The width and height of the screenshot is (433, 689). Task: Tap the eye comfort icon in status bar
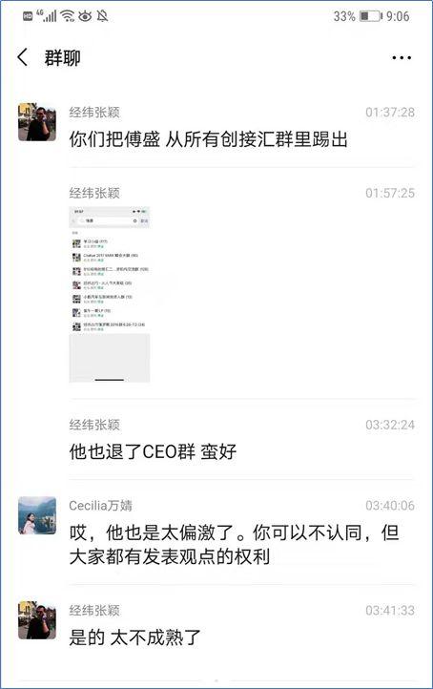click(85, 16)
